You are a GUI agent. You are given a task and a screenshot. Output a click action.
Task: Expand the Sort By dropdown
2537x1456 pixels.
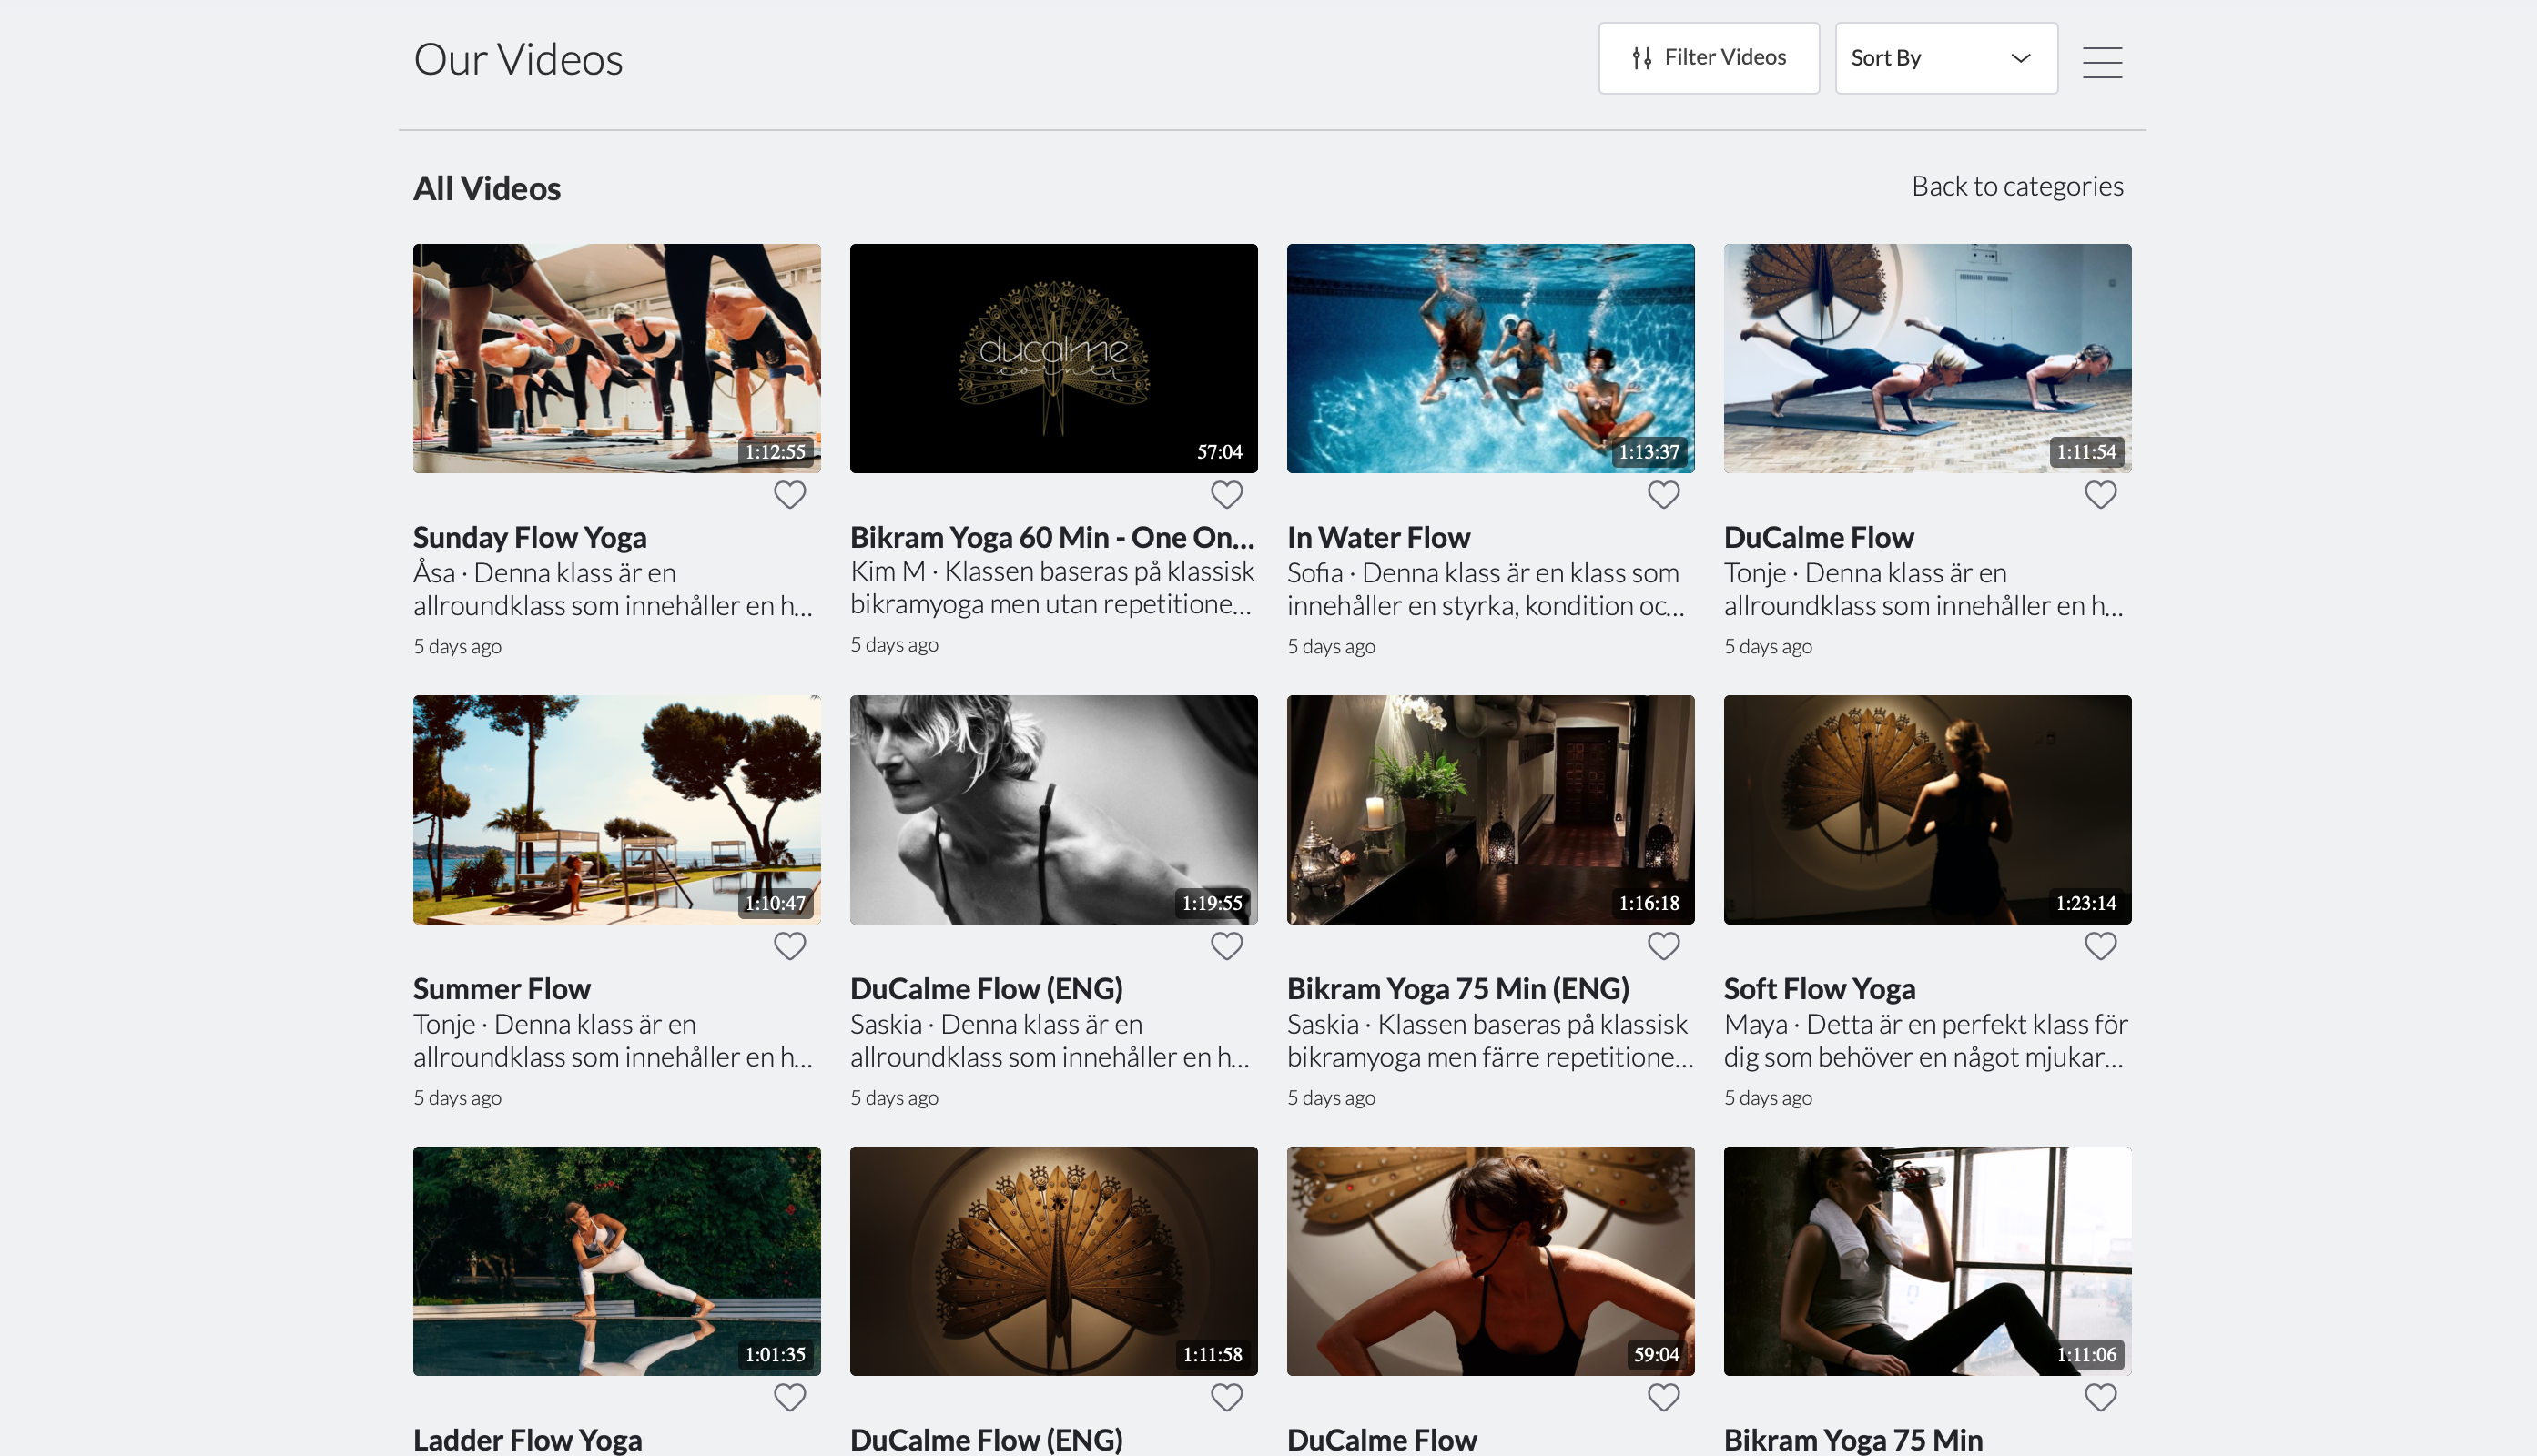1944,58
